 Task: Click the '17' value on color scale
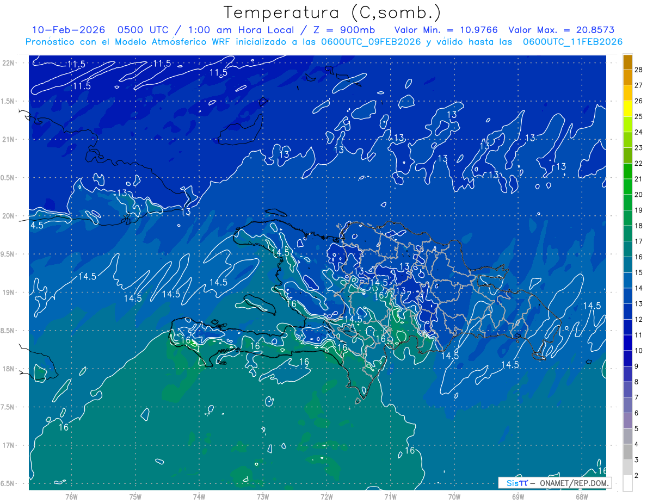[639, 241]
